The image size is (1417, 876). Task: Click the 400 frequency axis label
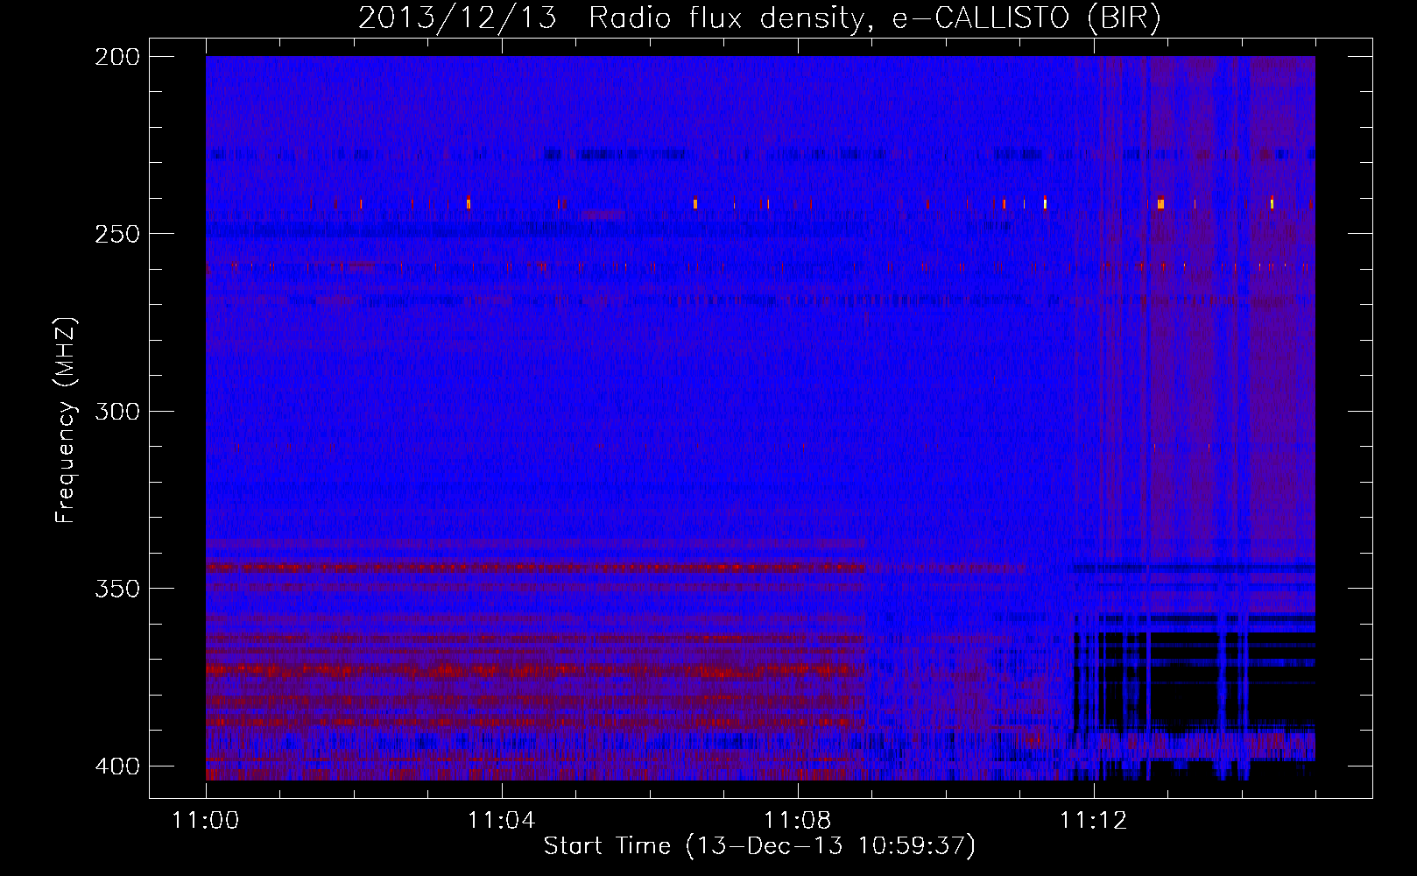point(116,766)
